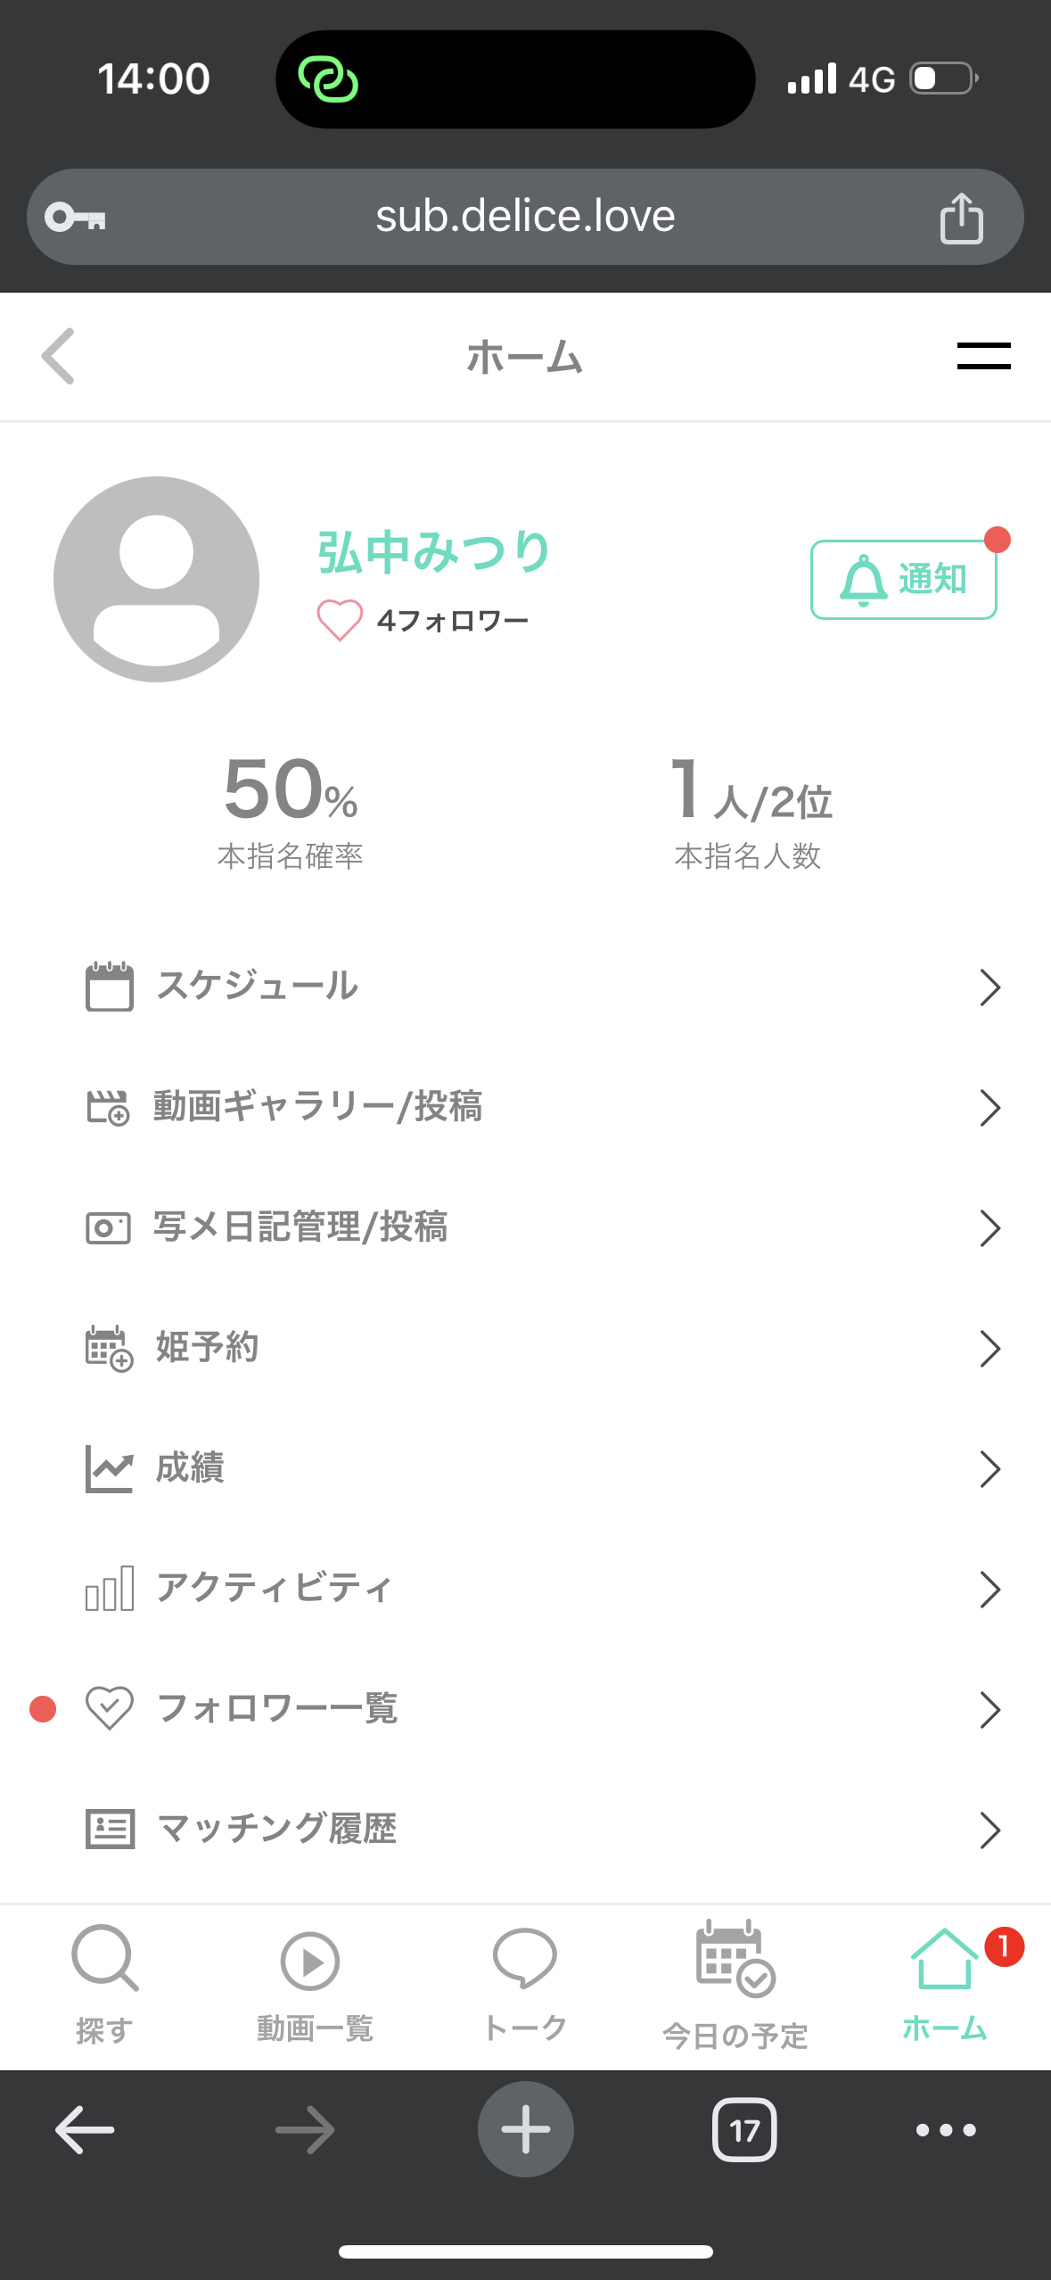Expand 写メ日記管理/投稿 with its chevron
Image resolution: width=1051 pixels, height=2280 pixels.
(x=989, y=1228)
